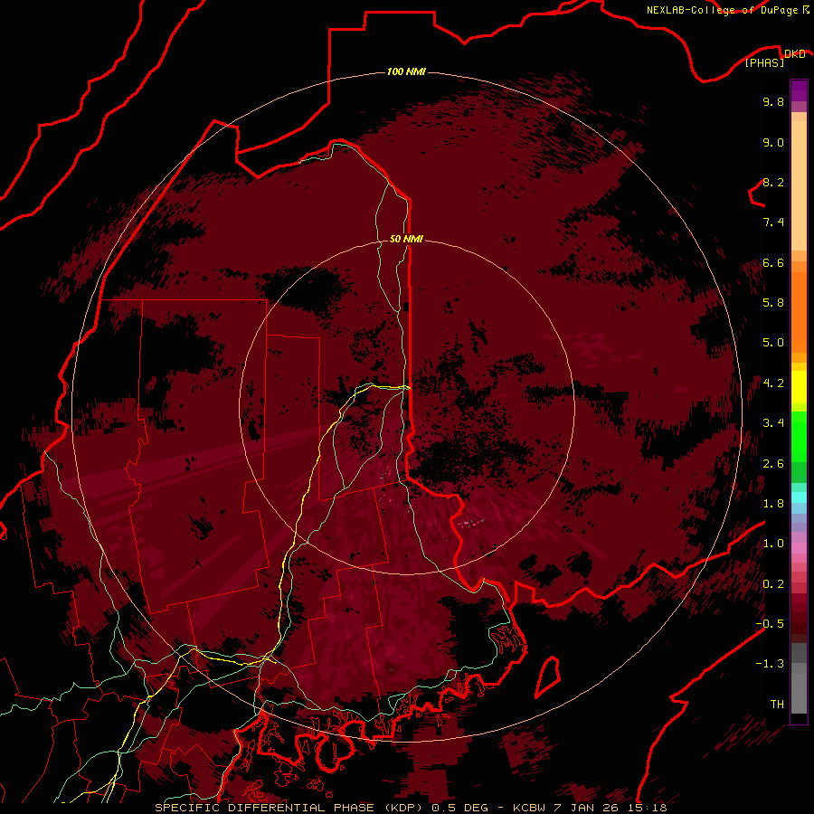Click the 9.8 scale value
814x814 pixels.
pos(773,101)
